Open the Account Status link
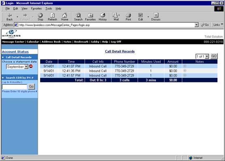Image resolution: width=225 pixels, height=161 pixels. (15, 52)
